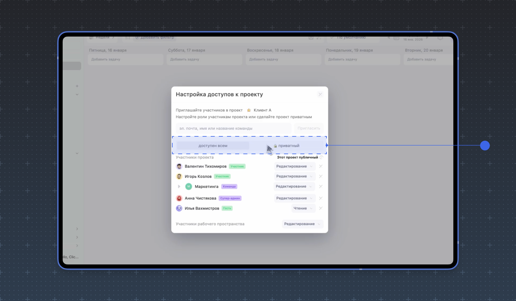
Task: Open Илья Вахмистров's 'Чтение' permission dropdown
Action: 303,208
